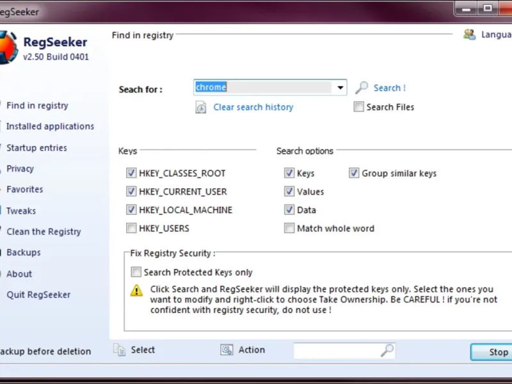Enable the HKEY_USERS checkbox
Image resolution: width=512 pixels, height=384 pixels.
131,228
